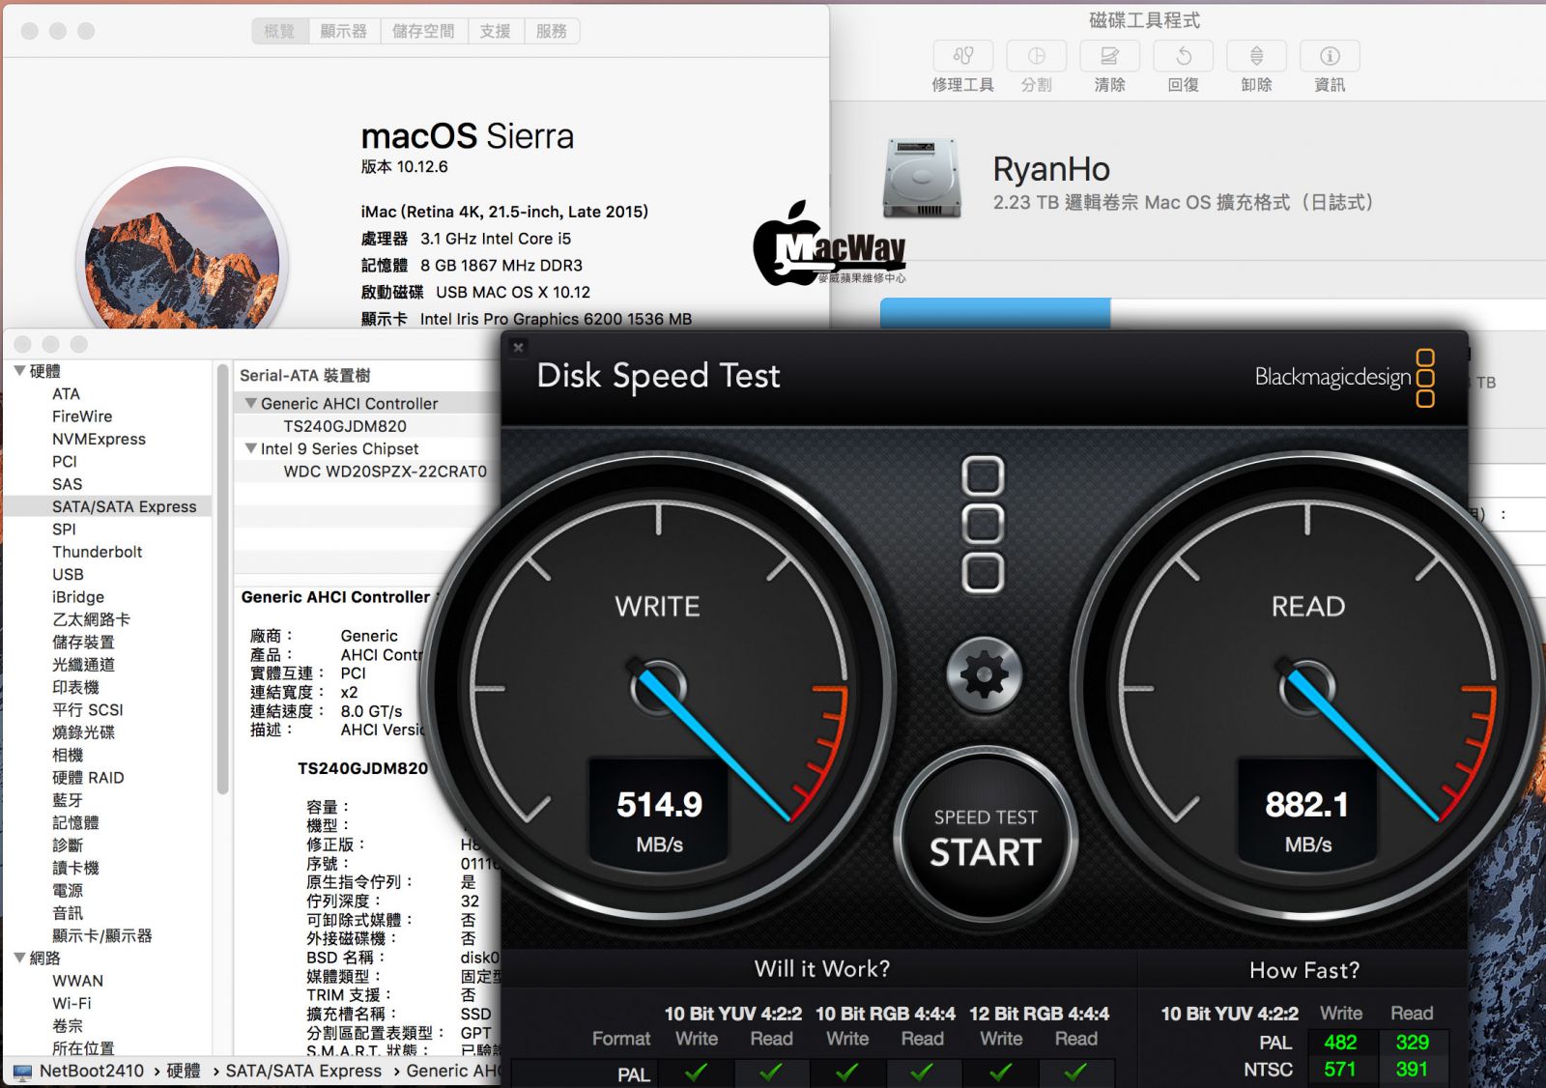Select FireWire in hardware list

pos(82,416)
